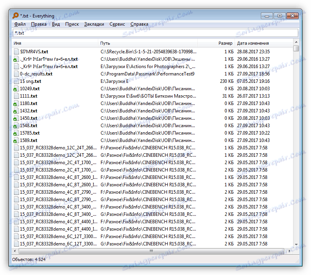Close the Everything window
The image size is (311, 275).
(292, 16)
